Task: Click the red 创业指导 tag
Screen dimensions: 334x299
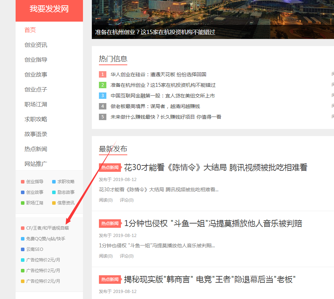Action: coord(34,182)
